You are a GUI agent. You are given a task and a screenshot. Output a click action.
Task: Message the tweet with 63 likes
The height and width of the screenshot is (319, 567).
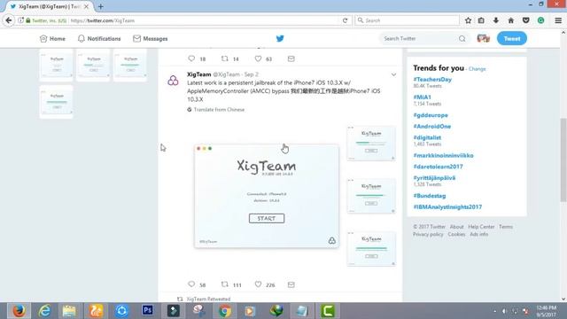[291, 58]
